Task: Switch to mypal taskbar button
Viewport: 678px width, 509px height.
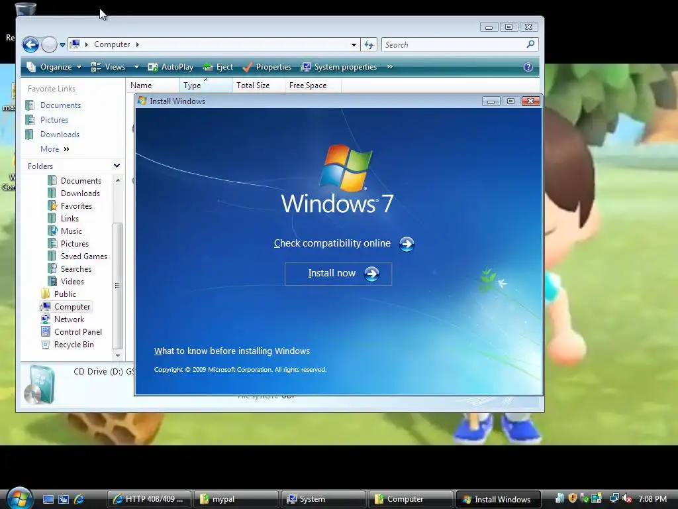Action: (236, 499)
